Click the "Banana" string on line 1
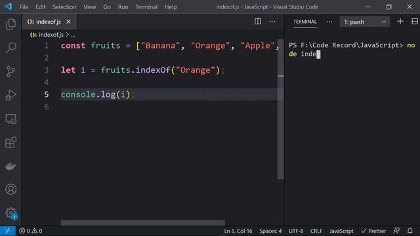420x236 pixels. pos(160,45)
